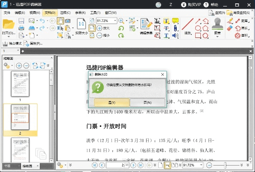
Task: Click the page number input field
Action: (x=117, y=165)
